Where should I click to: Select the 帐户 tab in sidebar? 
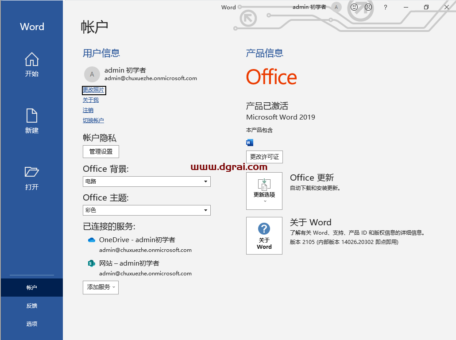pyautogui.click(x=32, y=287)
